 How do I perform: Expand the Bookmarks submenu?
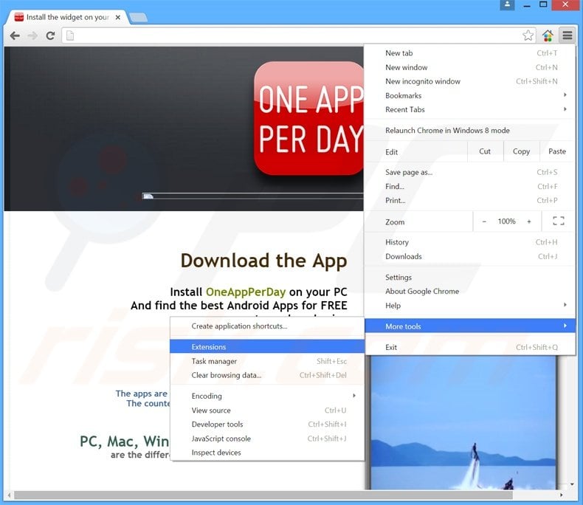pos(469,95)
